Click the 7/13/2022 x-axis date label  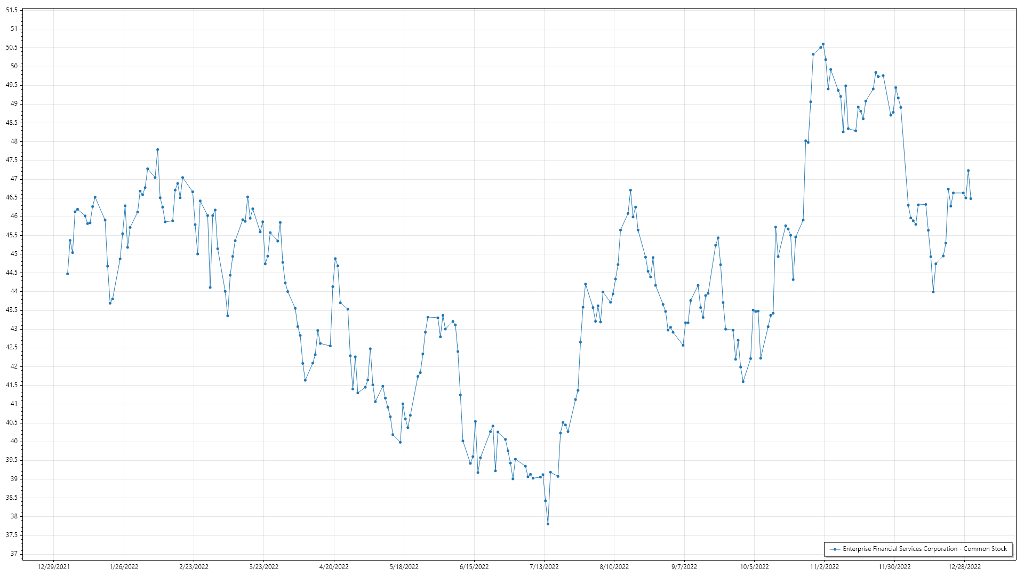[x=544, y=567]
